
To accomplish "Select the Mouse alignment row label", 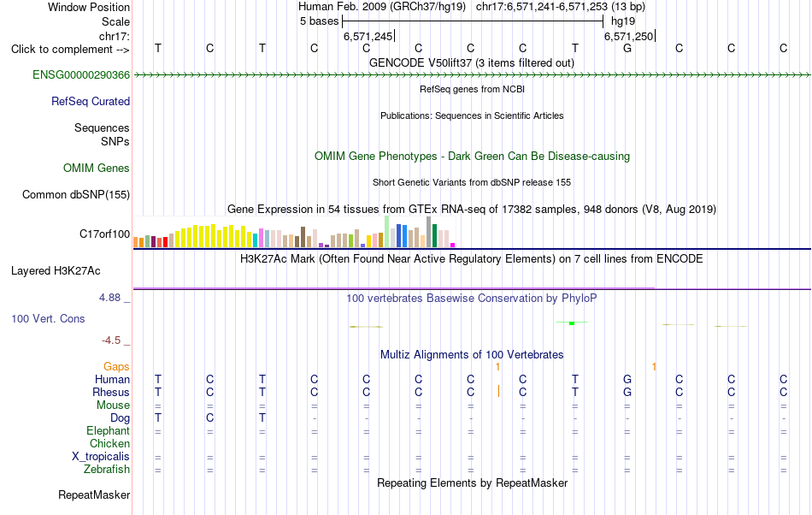I will pos(113,405).
